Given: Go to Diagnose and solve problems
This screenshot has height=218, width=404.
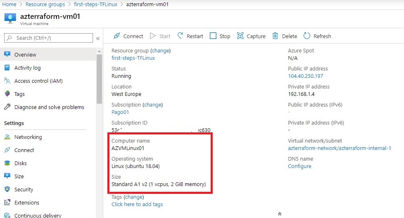Looking at the screenshot, I should pyautogui.click(x=49, y=107).
